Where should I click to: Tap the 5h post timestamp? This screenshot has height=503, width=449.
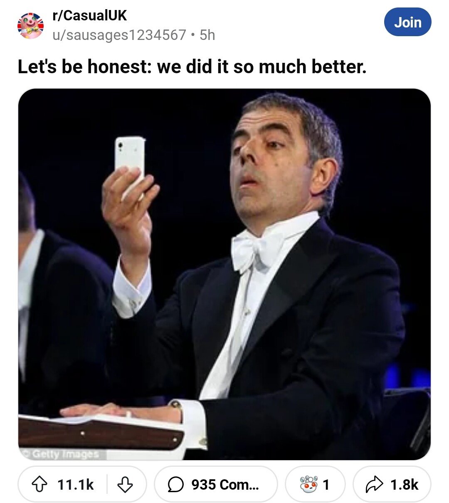tap(207, 35)
